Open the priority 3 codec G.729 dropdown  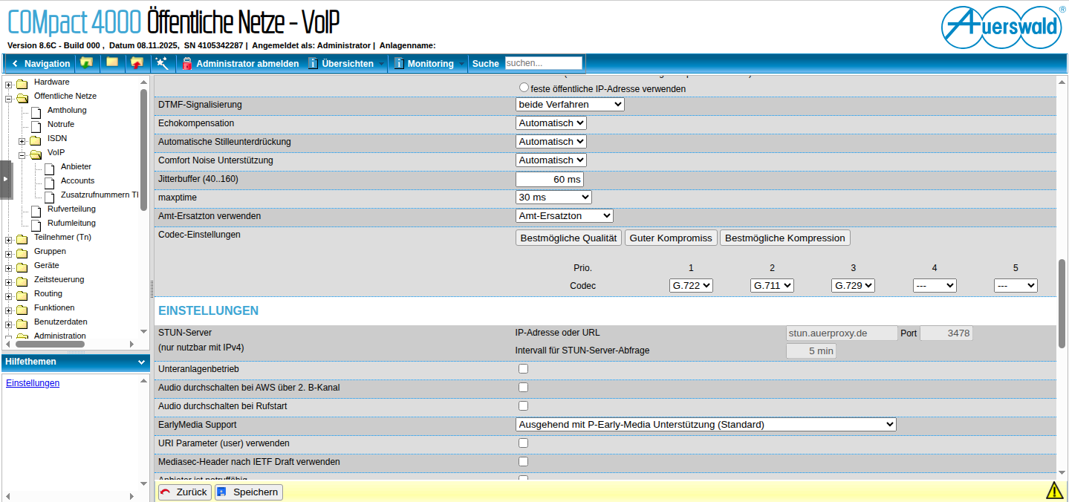tap(853, 285)
